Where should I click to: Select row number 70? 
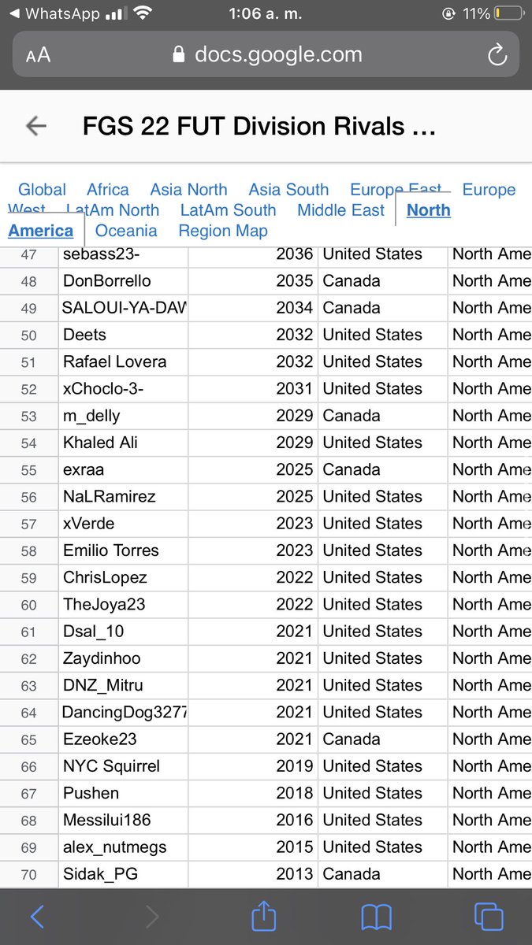click(29, 873)
